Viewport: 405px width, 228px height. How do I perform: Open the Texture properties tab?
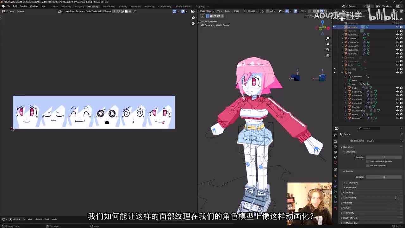pos(335,208)
